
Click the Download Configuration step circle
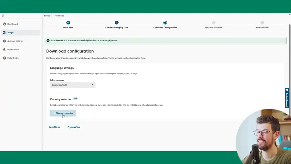point(165,22)
